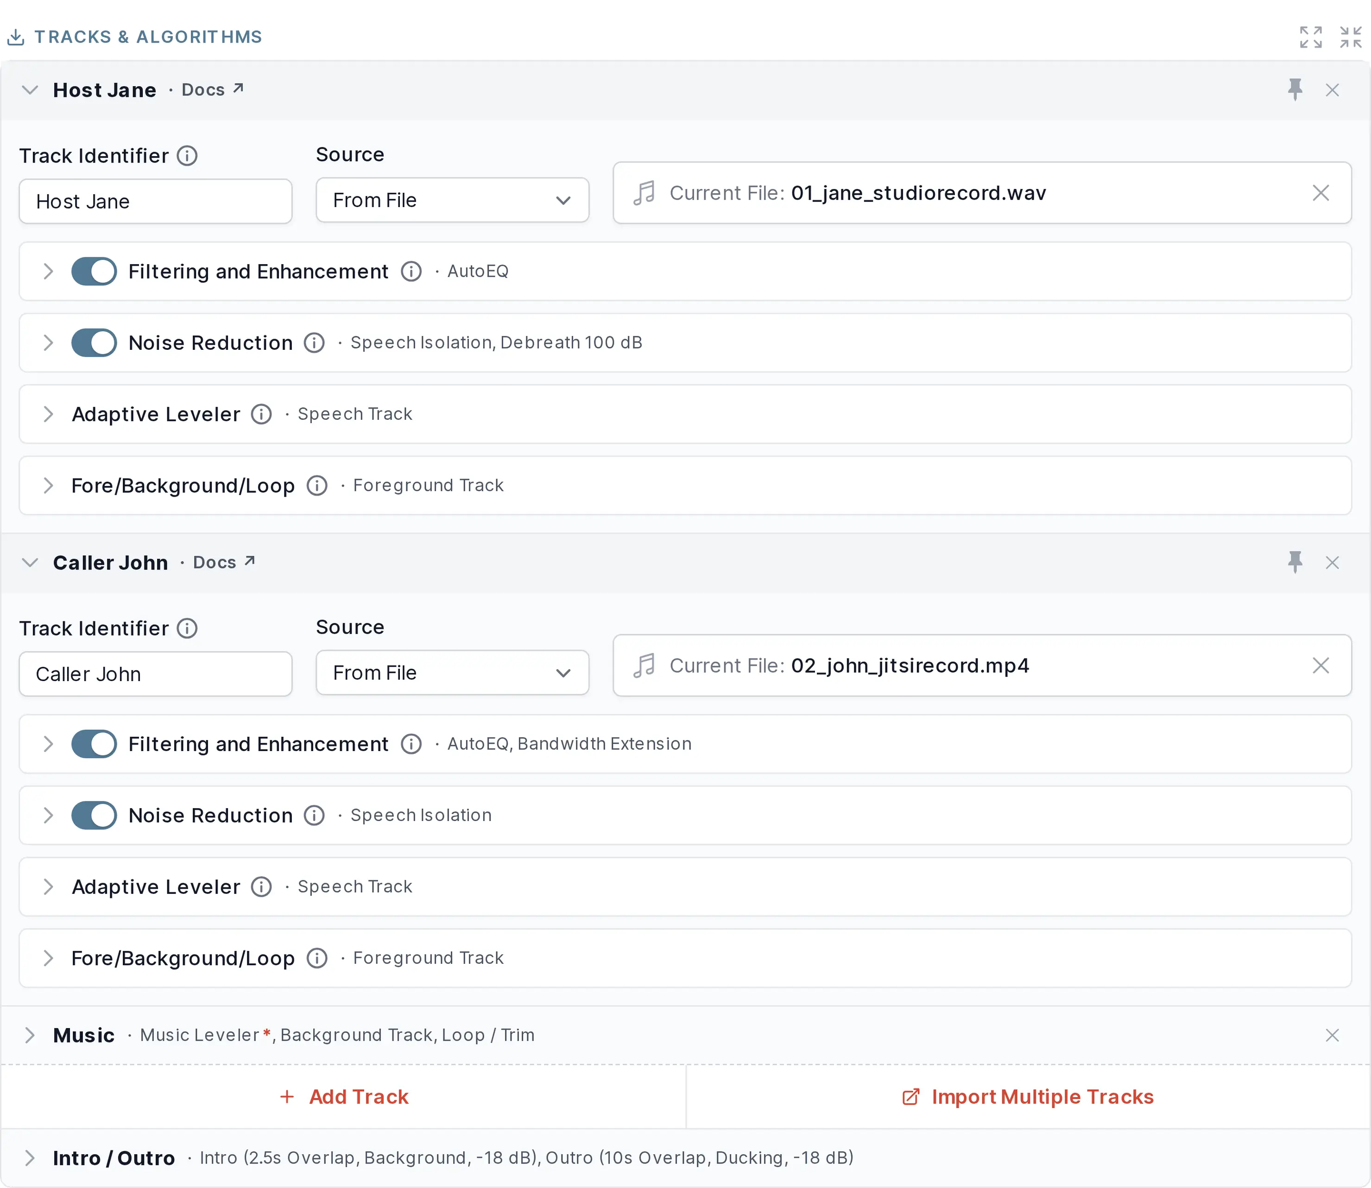
Task: Open Host Jane Source dropdown
Action: tap(452, 200)
